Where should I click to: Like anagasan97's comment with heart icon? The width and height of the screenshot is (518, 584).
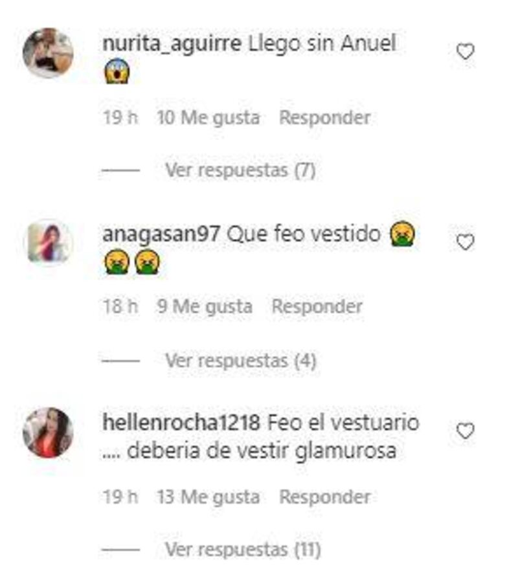[465, 242]
